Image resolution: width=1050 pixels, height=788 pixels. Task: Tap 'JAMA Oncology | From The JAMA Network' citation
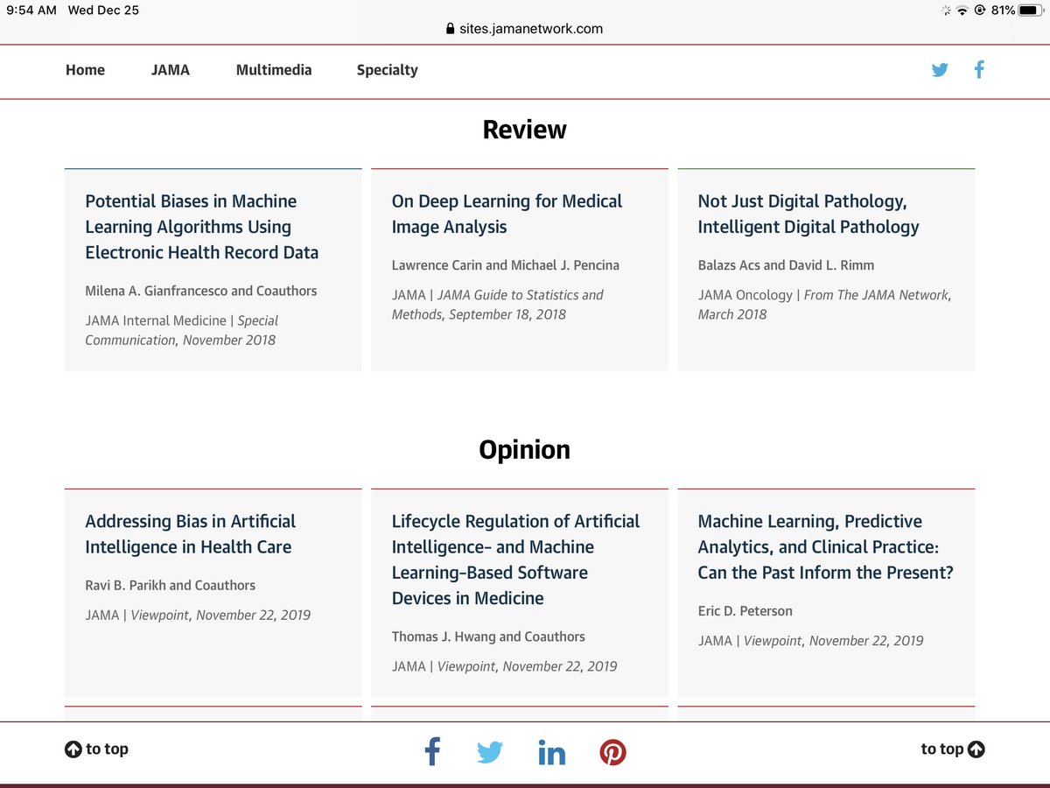point(824,305)
